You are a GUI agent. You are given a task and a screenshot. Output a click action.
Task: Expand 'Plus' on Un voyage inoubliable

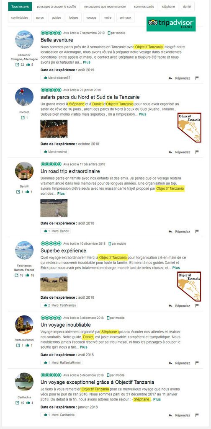[x=84, y=347]
